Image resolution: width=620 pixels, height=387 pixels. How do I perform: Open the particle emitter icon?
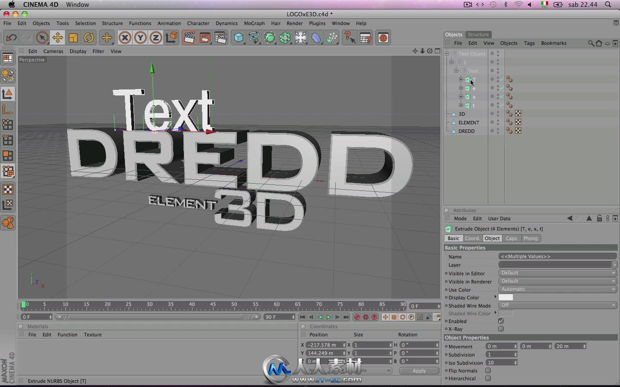coord(332,38)
